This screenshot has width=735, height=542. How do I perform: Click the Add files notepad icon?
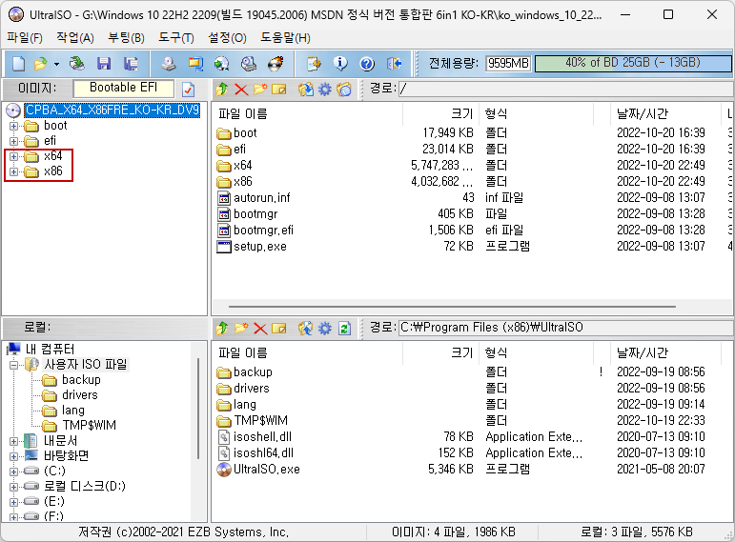pos(314,64)
